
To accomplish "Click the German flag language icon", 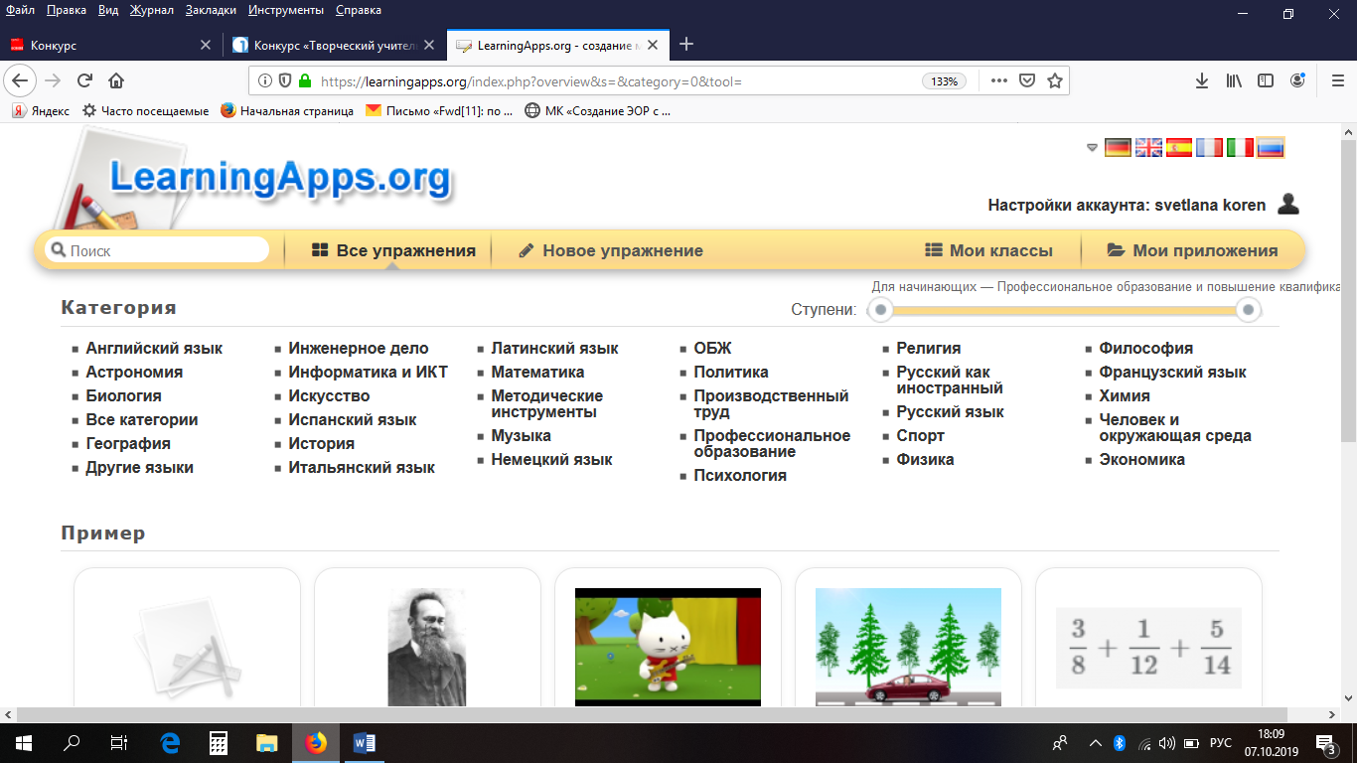I will (1118, 148).
